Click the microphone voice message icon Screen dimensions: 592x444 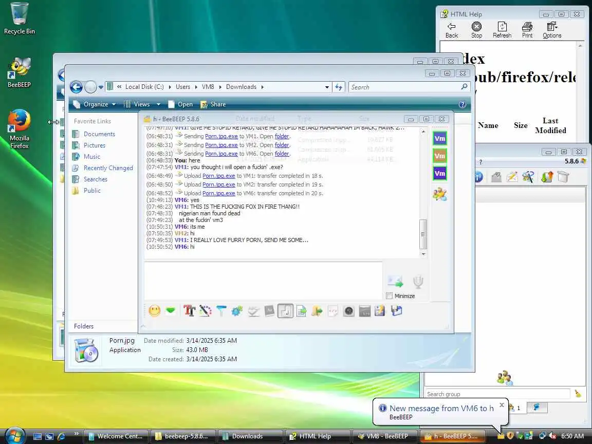[418, 282]
